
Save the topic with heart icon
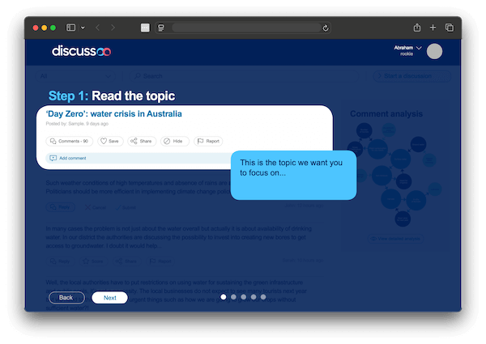pyautogui.click(x=110, y=141)
